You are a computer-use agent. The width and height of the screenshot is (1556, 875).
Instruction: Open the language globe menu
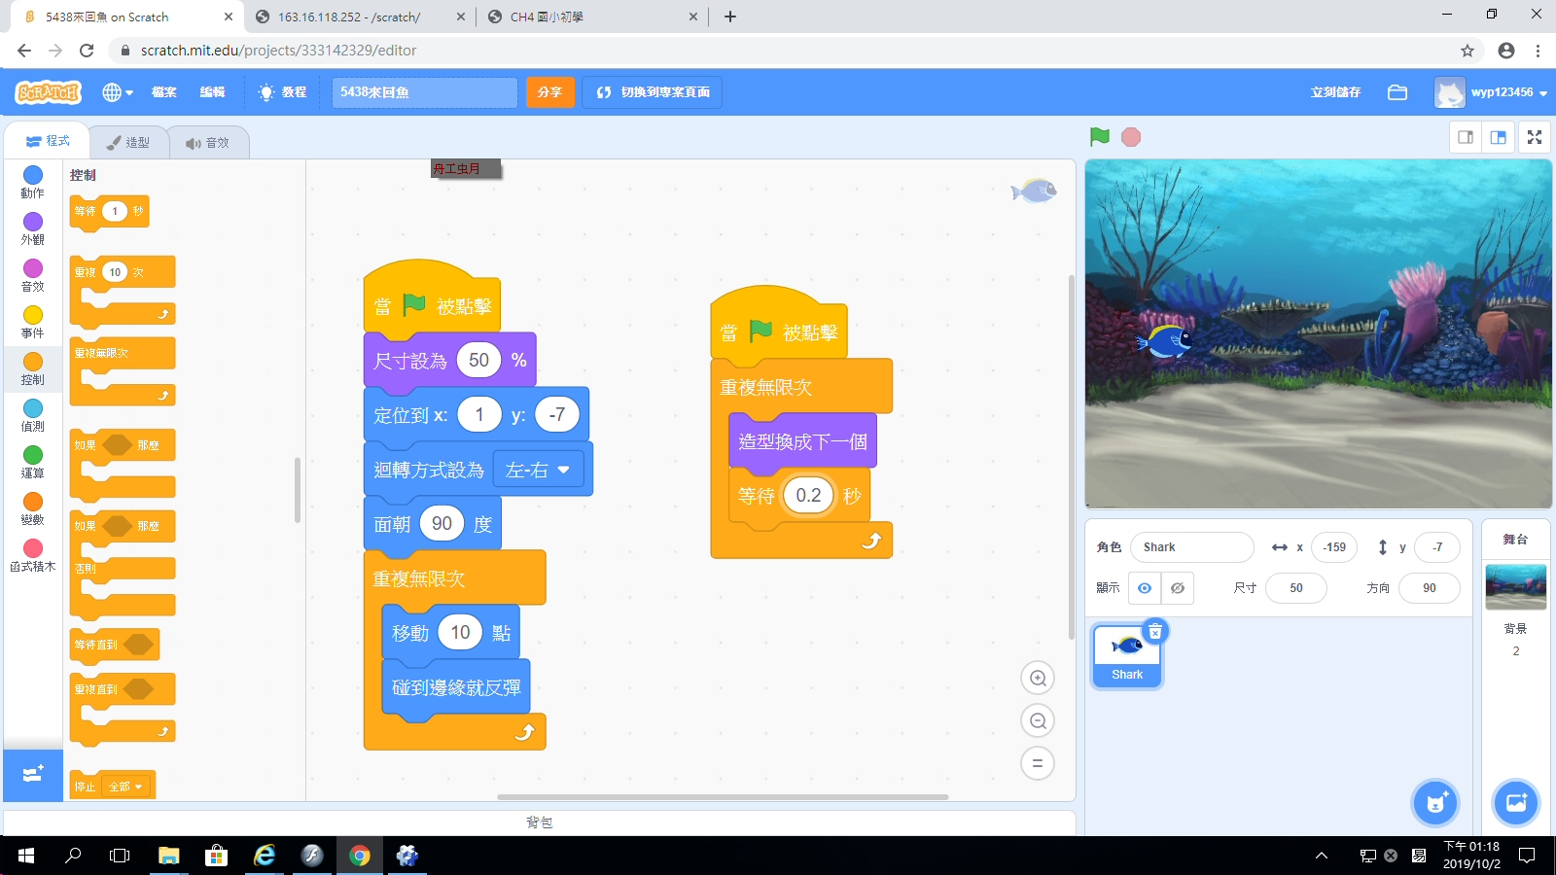tap(118, 92)
